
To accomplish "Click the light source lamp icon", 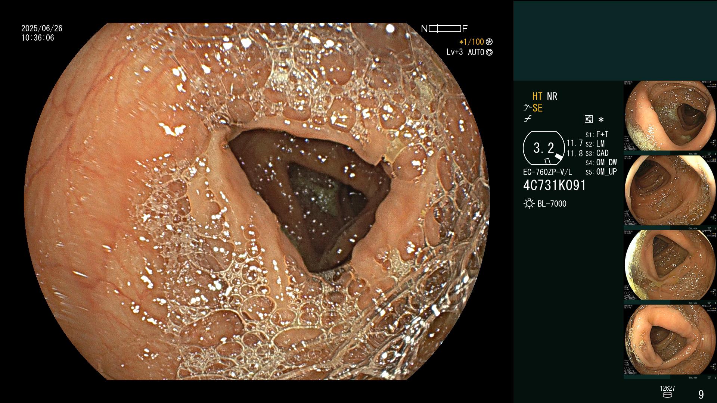I will click(529, 204).
